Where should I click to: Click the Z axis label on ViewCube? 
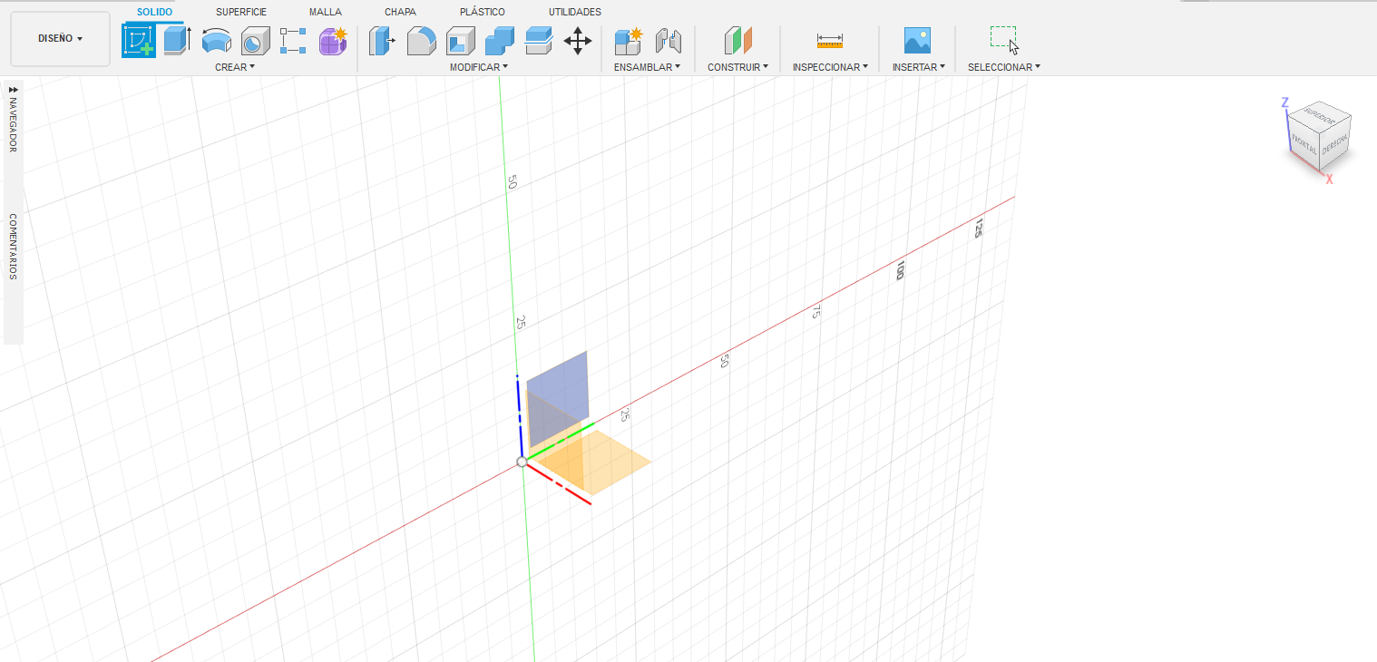coord(1284,102)
